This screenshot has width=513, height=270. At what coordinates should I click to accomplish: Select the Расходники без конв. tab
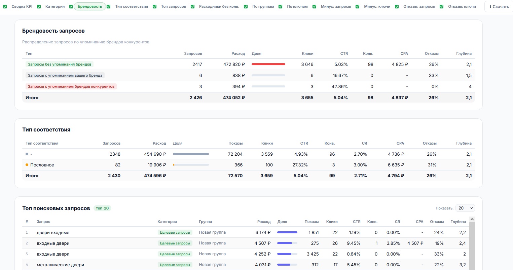coord(219,6)
